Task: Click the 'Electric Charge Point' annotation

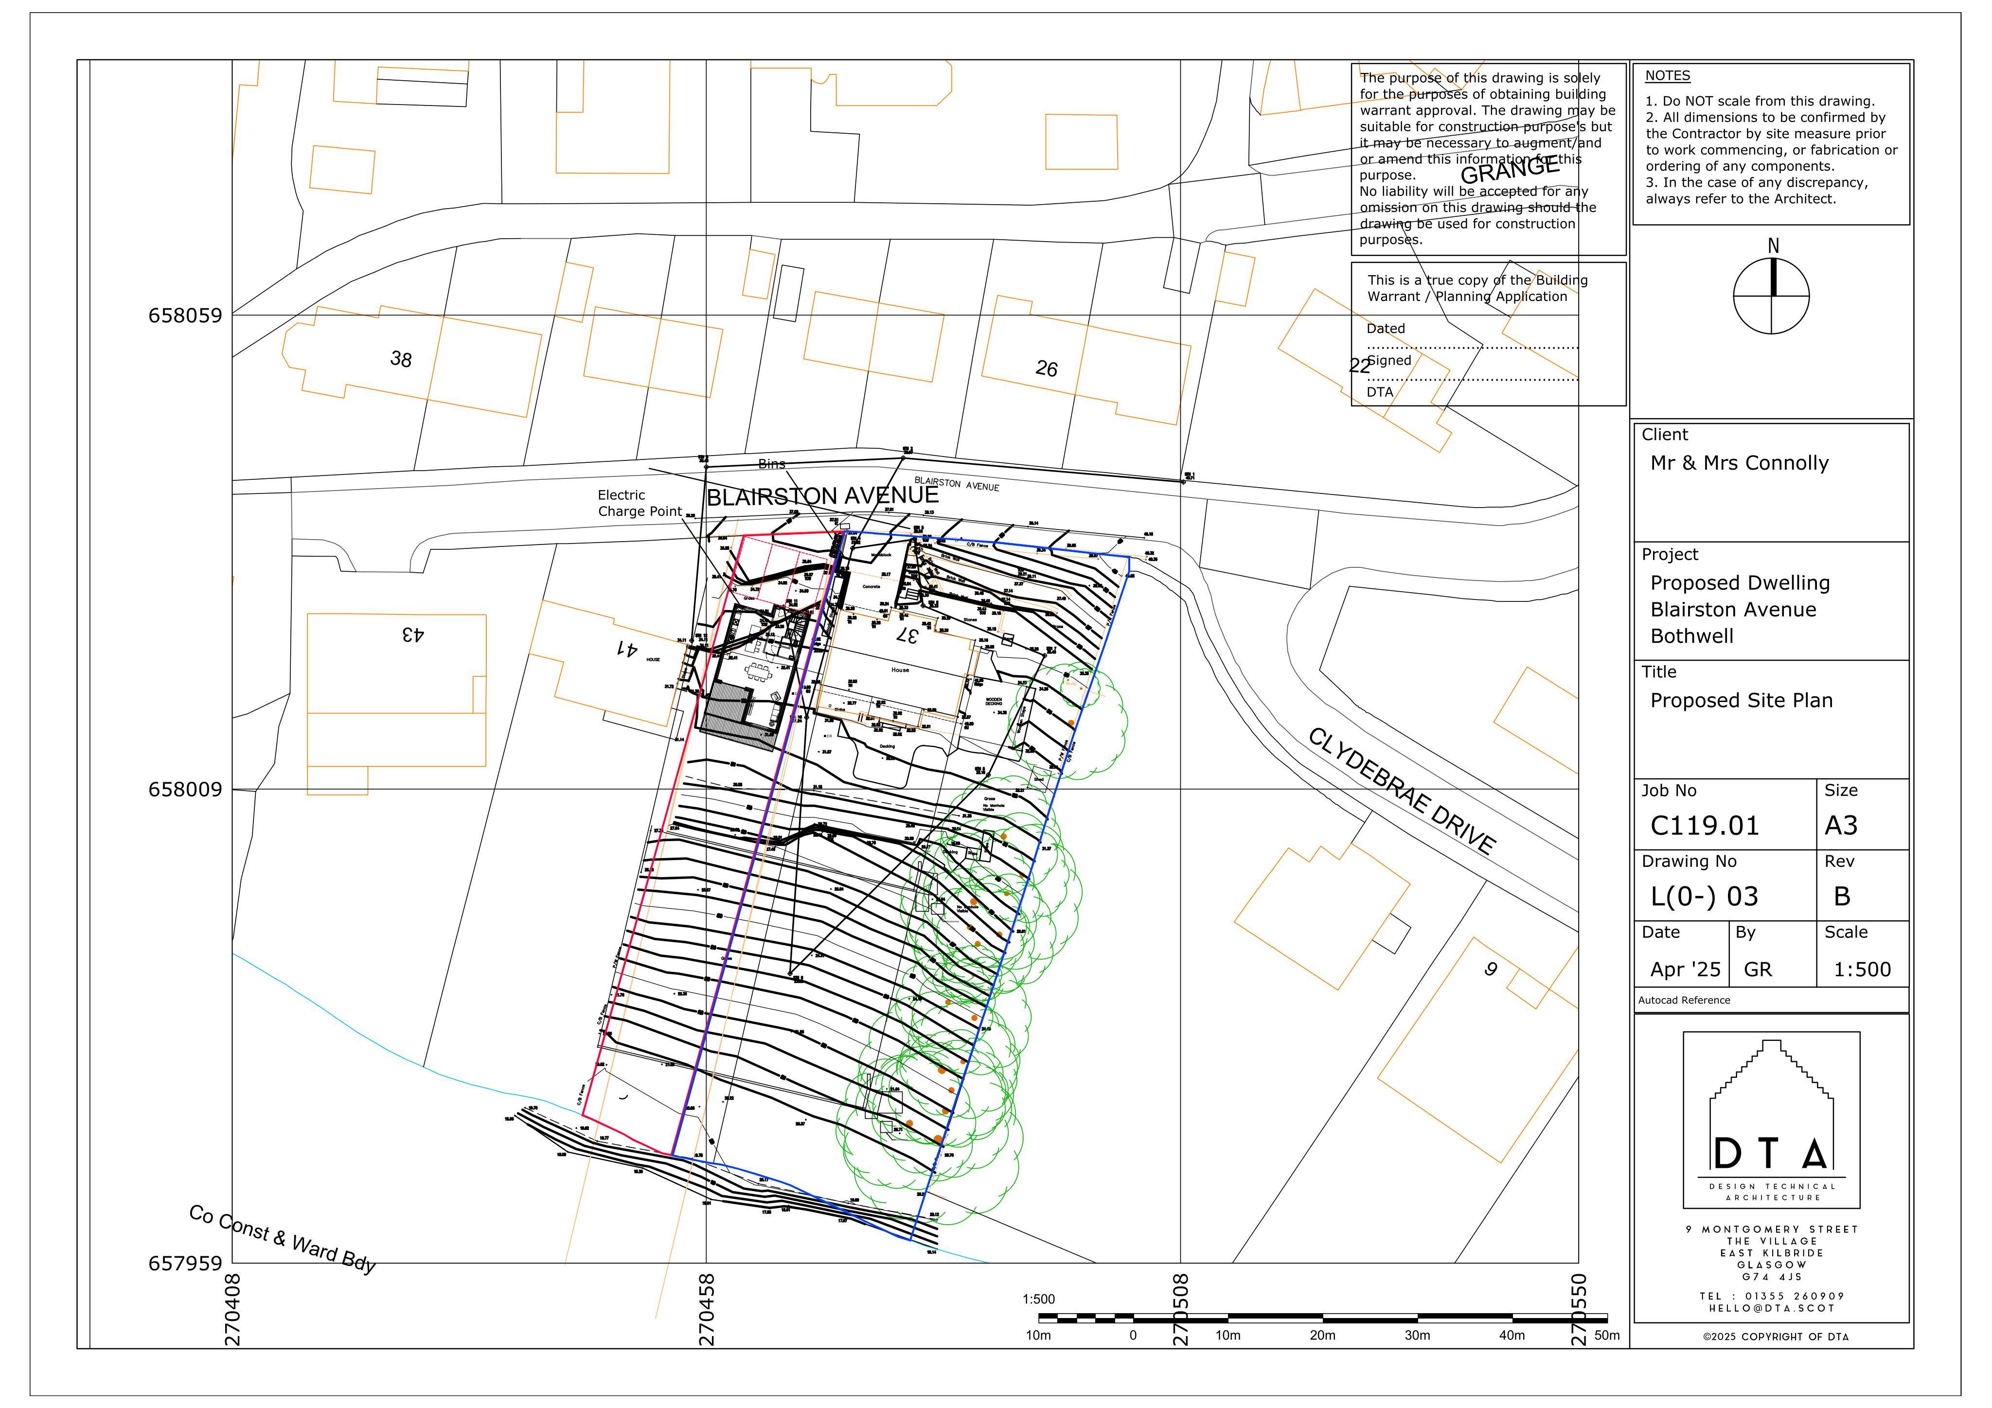Action: click(x=640, y=503)
